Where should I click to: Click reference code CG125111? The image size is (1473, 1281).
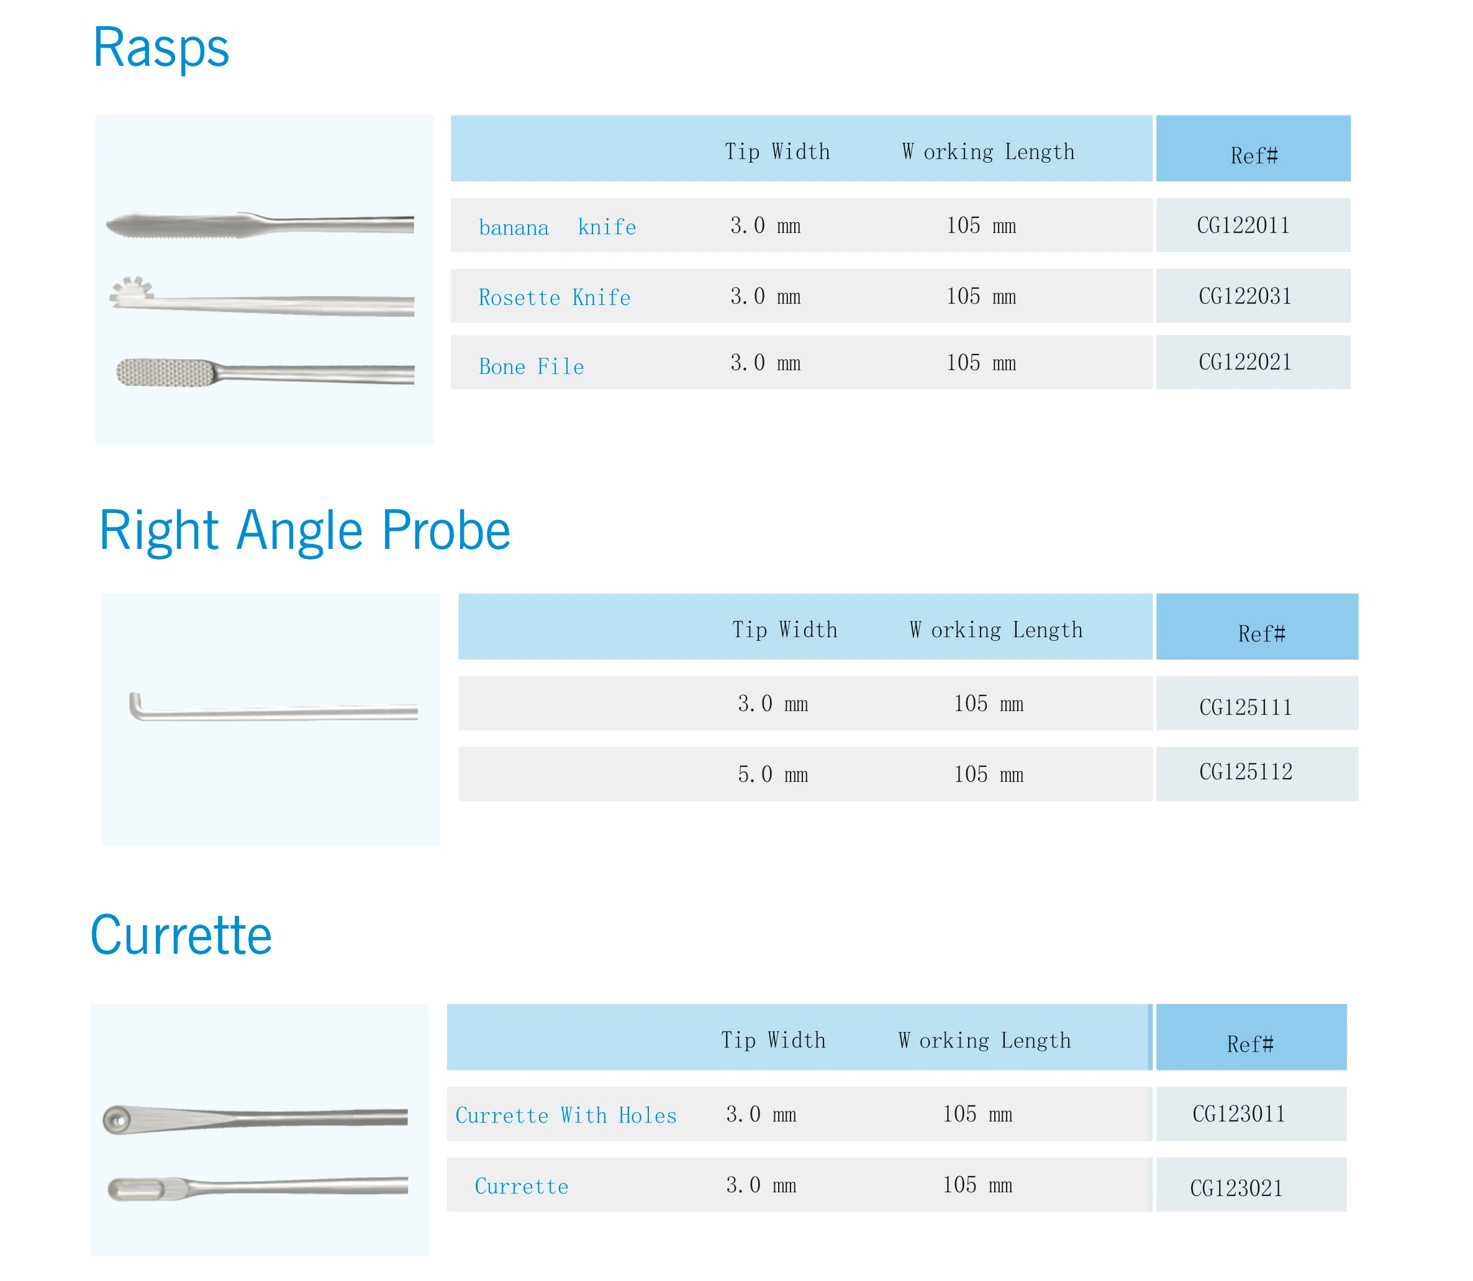1246,707
